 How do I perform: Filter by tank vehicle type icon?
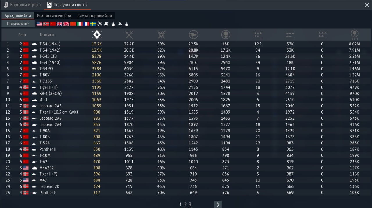pos(106,24)
